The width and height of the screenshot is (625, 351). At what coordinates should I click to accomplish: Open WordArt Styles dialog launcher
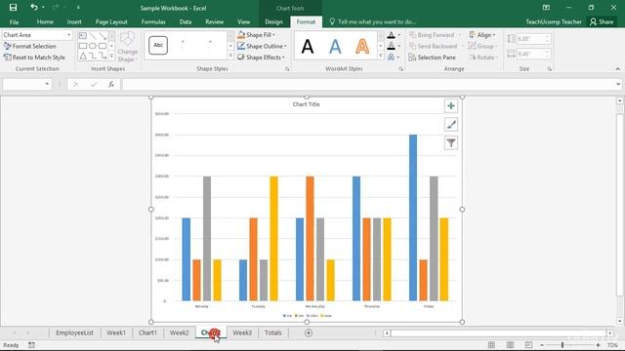401,69
